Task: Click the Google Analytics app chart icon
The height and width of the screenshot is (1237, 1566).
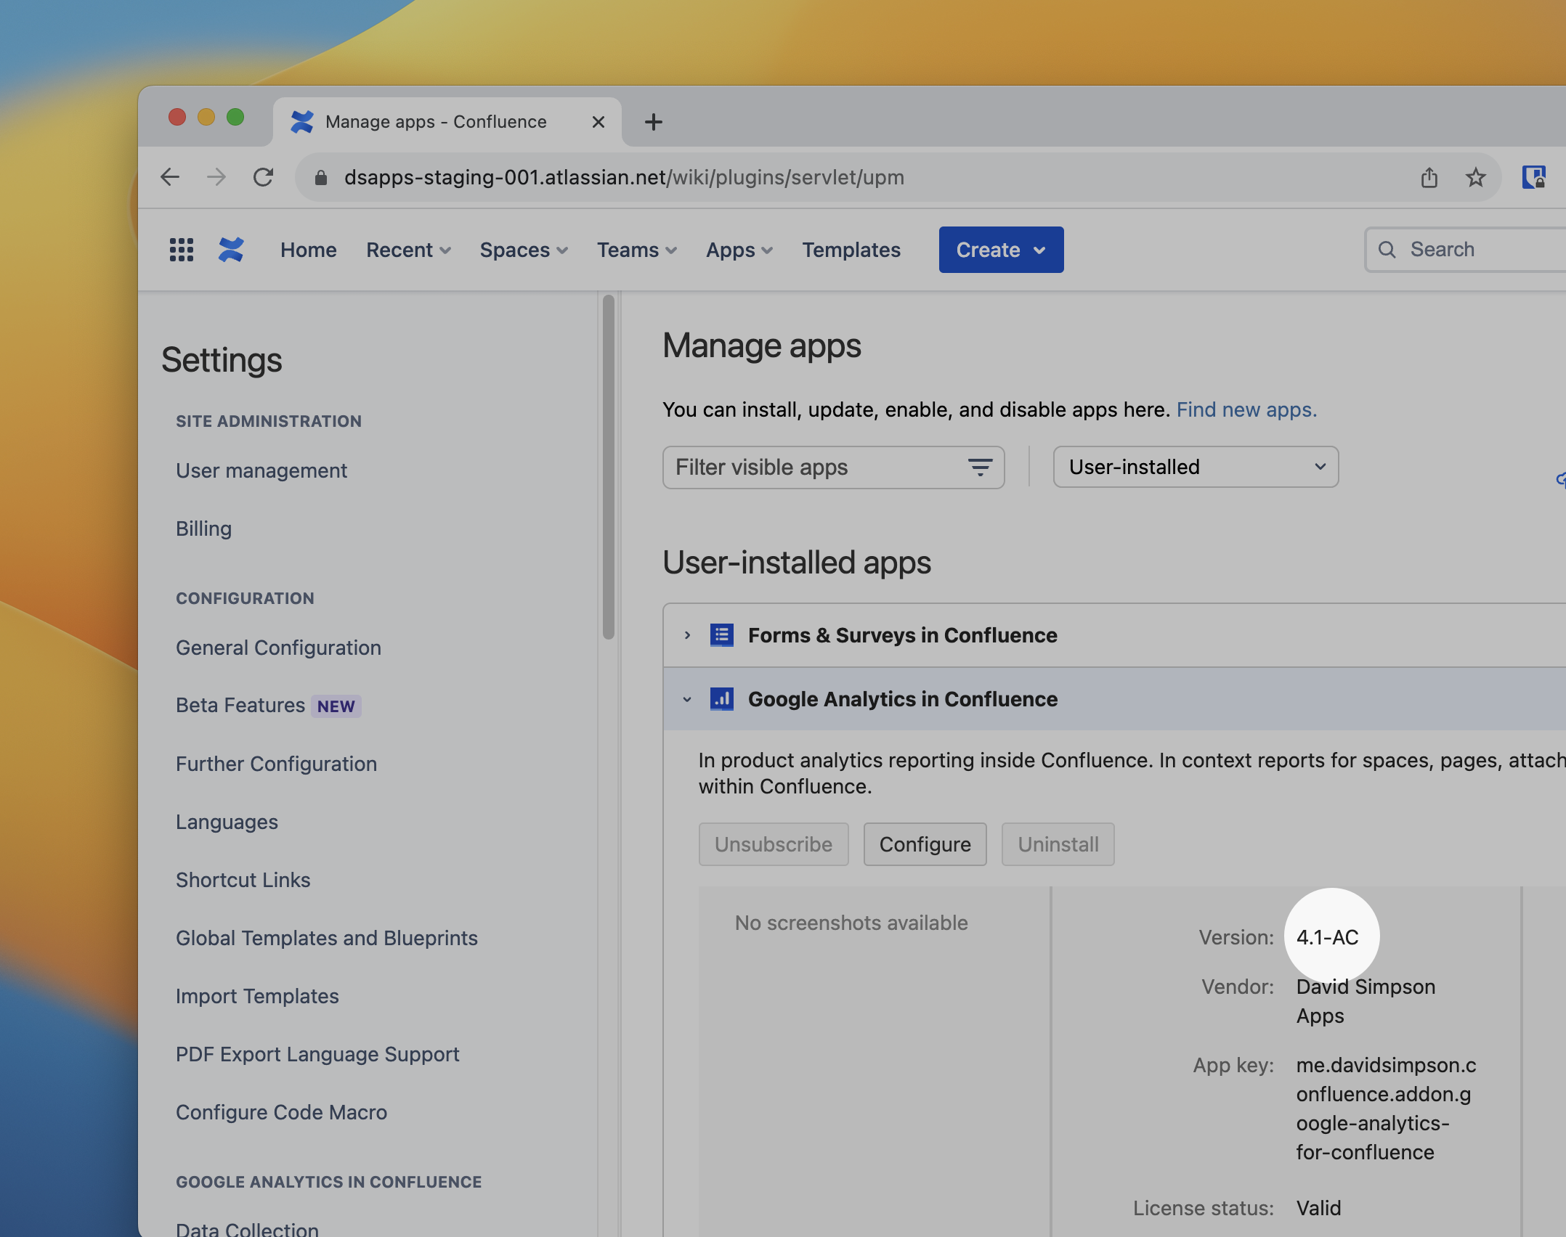Action: [x=721, y=699]
